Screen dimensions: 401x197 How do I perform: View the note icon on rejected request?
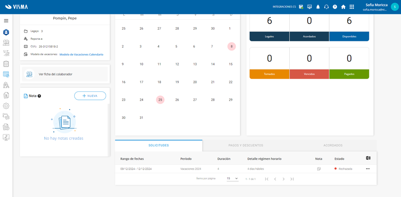click(x=319, y=169)
